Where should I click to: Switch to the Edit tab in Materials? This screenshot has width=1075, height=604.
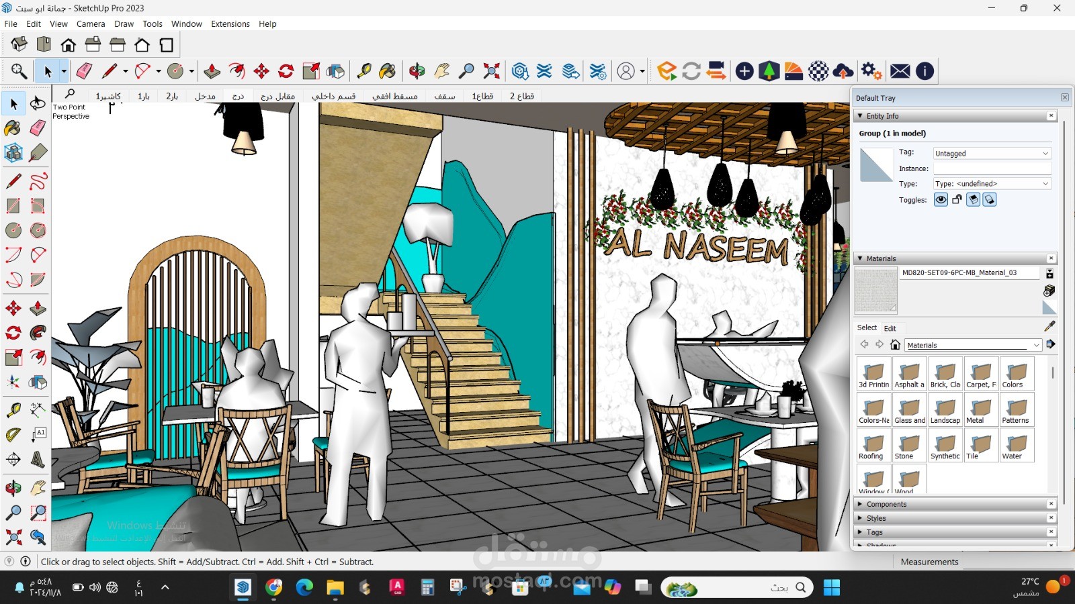[x=890, y=328]
